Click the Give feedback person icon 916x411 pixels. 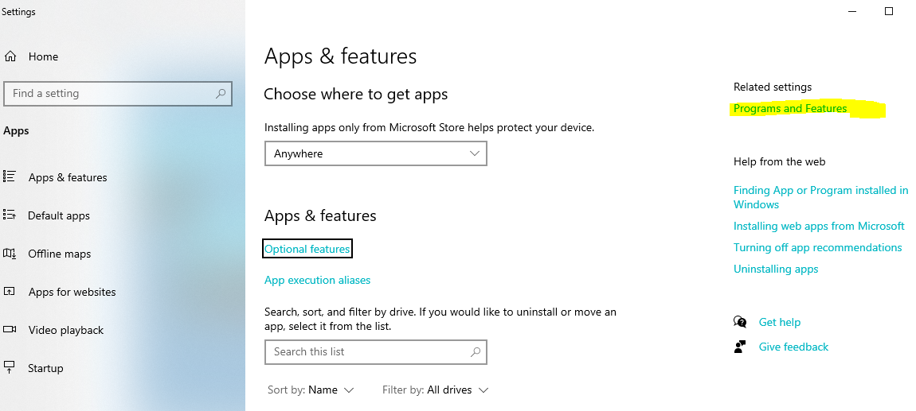740,347
